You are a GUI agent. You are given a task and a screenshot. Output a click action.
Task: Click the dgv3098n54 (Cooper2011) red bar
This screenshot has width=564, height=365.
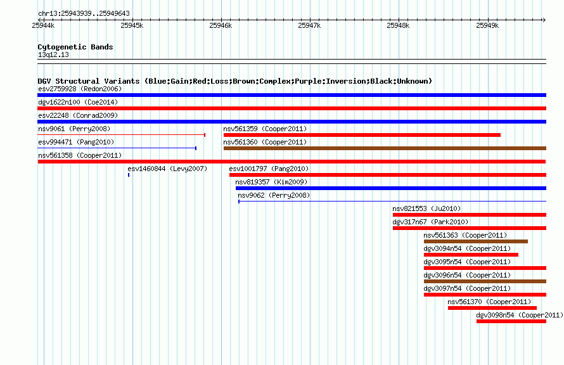tap(511, 321)
